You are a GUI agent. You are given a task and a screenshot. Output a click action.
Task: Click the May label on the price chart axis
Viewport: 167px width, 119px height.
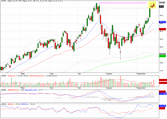pyautogui.click(x=23, y=74)
